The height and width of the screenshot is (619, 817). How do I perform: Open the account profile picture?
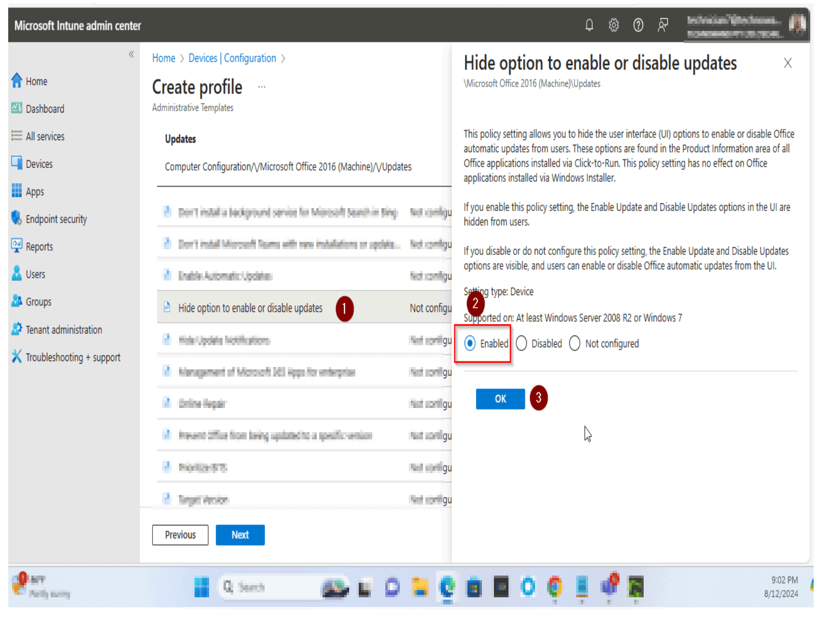tap(797, 25)
